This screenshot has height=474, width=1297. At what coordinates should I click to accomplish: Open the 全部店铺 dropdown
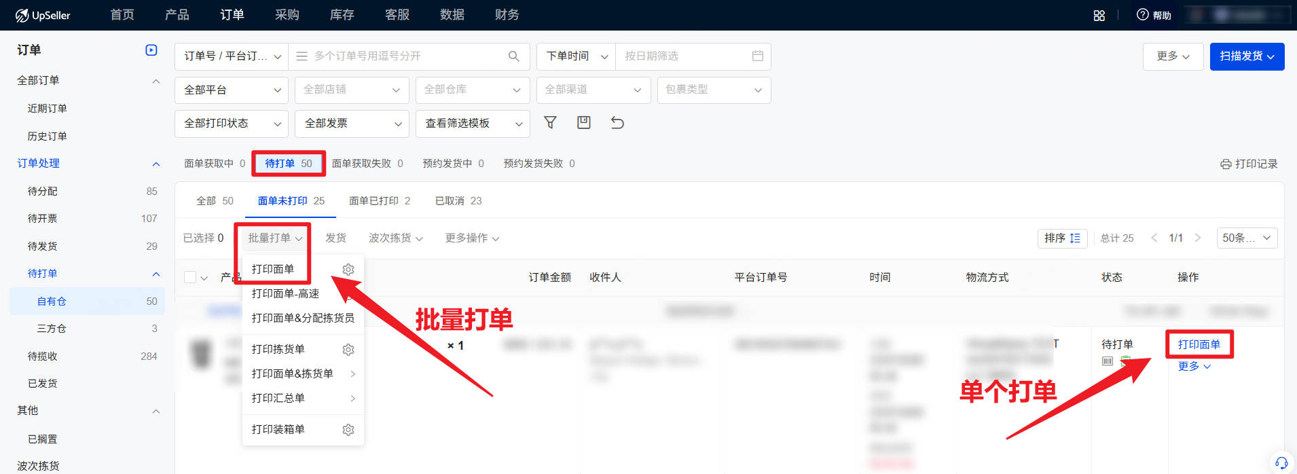pos(352,90)
